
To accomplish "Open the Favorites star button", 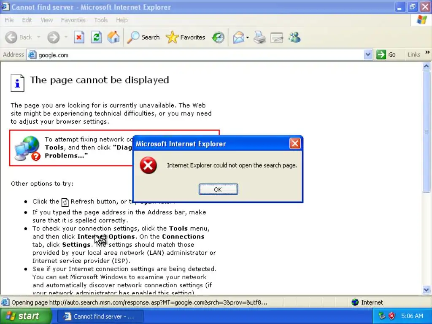I will [186, 37].
